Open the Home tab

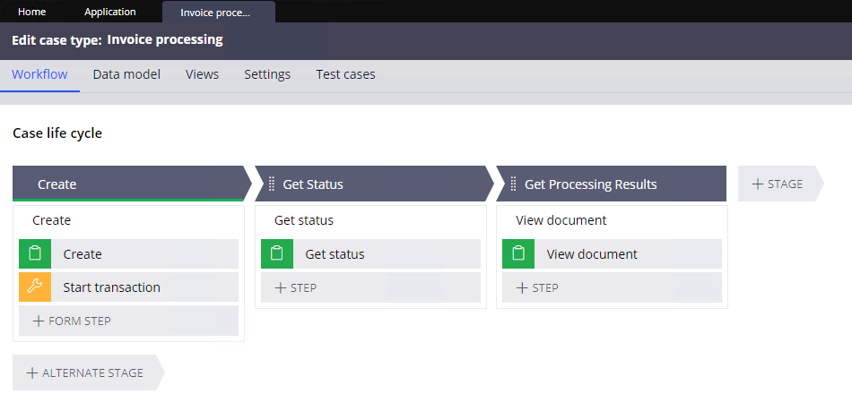pyautogui.click(x=32, y=12)
